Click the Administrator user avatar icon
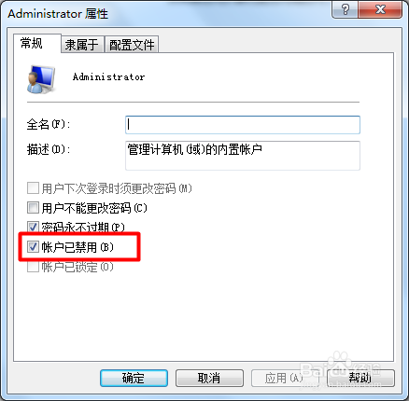 click(41, 79)
